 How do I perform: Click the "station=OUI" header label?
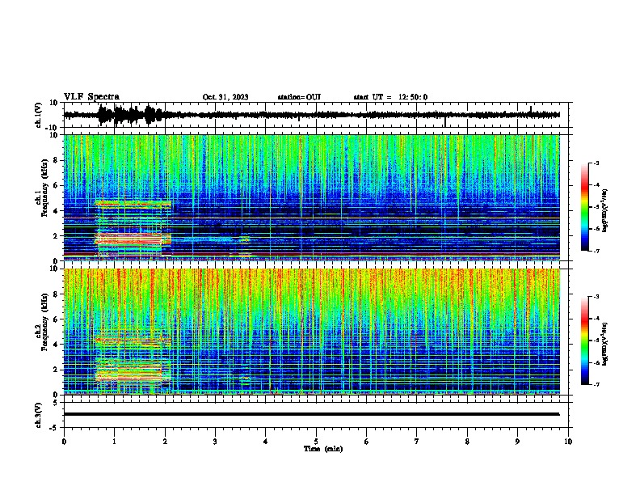click(299, 97)
